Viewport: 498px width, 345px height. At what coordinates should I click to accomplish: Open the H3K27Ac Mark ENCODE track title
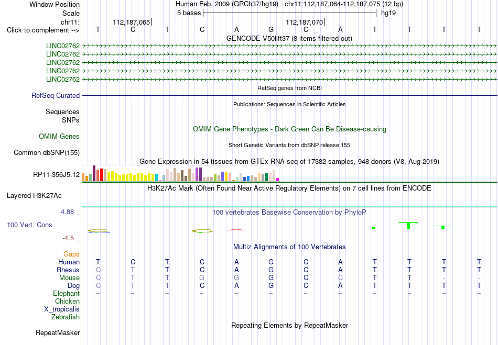[x=289, y=188]
